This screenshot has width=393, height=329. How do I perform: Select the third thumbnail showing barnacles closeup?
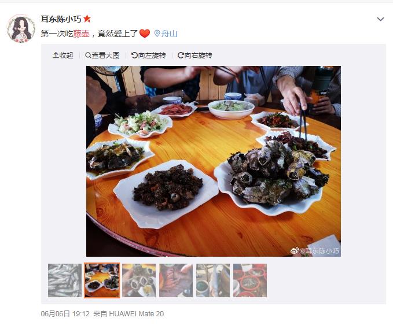point(139,280)
